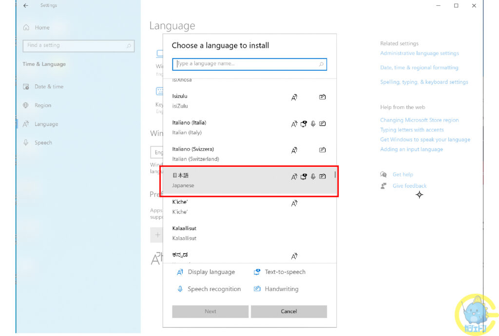Viewport: 499px width, 336px height.
Task: Click Text-to-speech legend icon
Action: pyautogui.click(x=257, y=272)
